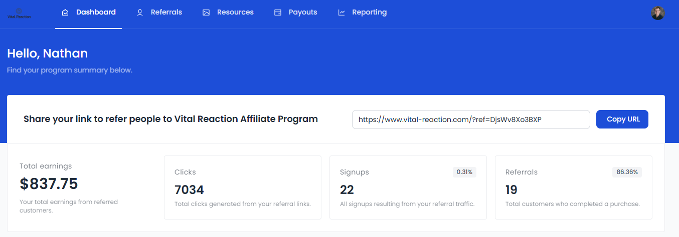The height and width of the screenshot is (237, 679).
Task: Click 'Find your program summary below' text
Action: [x=70, y=70]
